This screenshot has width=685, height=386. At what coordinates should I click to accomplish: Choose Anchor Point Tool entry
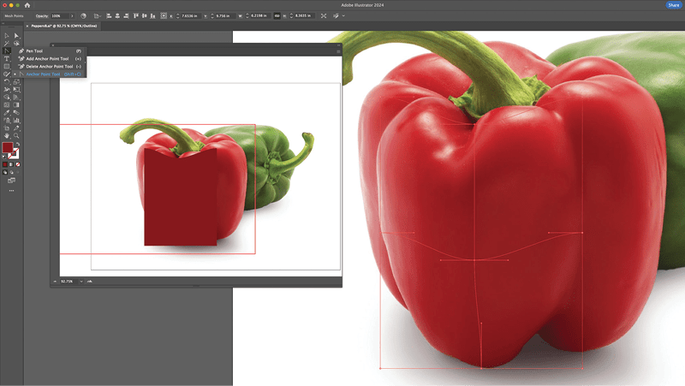pyautogui.click(x=50, y=74)
